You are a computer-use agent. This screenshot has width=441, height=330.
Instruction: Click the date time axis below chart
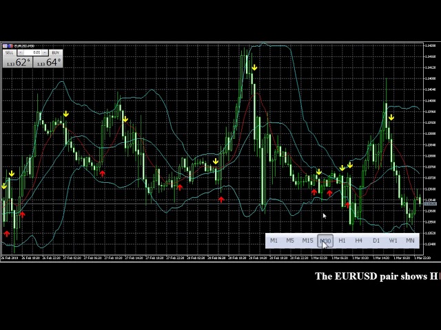click(x=207, y=258)
